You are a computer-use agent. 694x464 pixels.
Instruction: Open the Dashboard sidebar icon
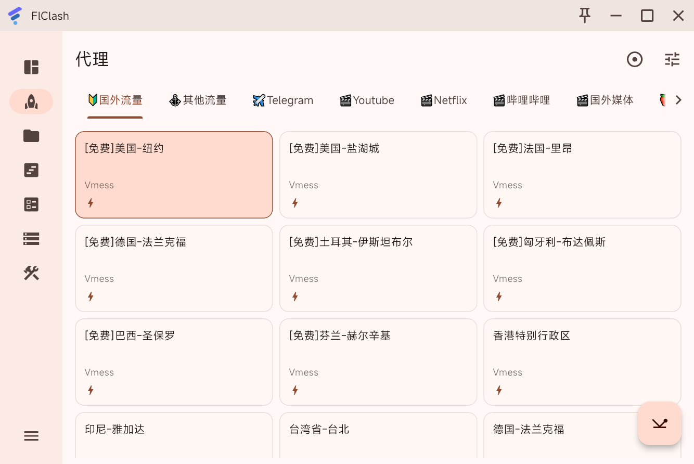pyautogui.click(x=31, y=67)
